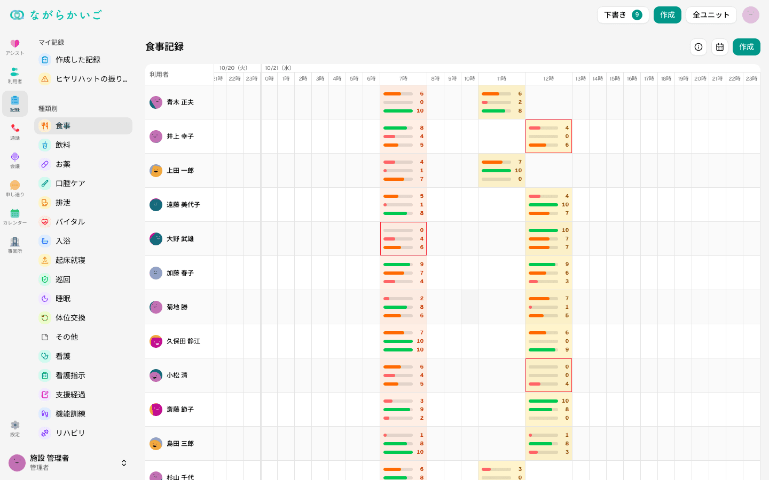Click the 作成 button in top bar
This screenshot has height=480, width=769.
click(x=668, y=15)
